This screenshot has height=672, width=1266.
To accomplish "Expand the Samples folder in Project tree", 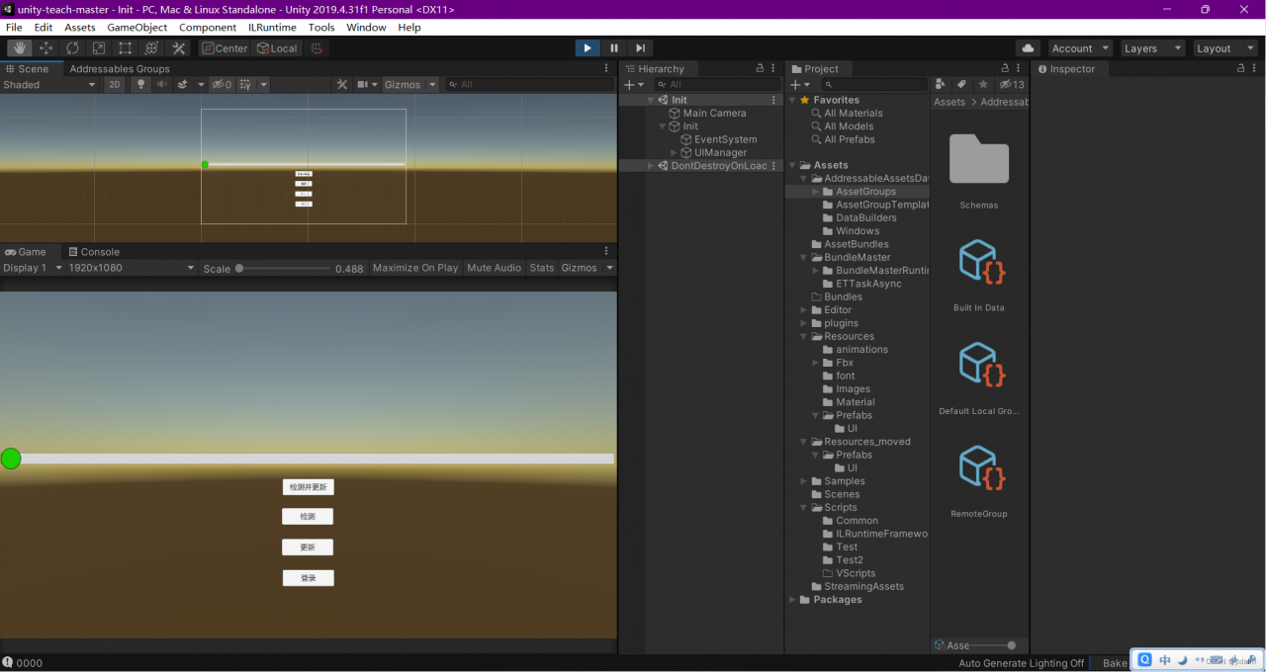I will [x=804, y=481].
